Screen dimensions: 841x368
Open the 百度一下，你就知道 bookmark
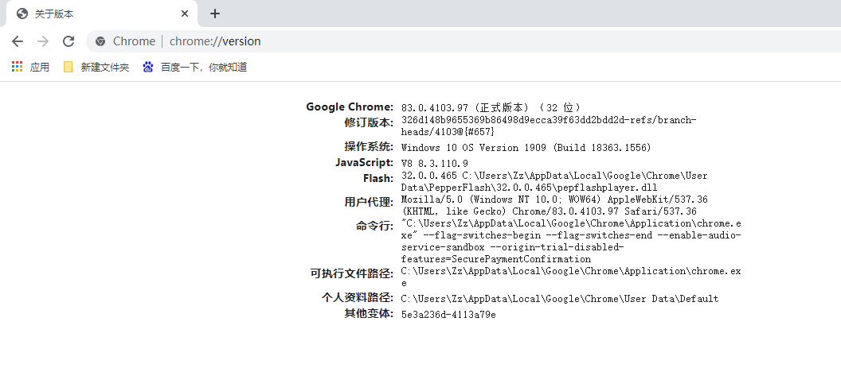click(x=194, y=68)
